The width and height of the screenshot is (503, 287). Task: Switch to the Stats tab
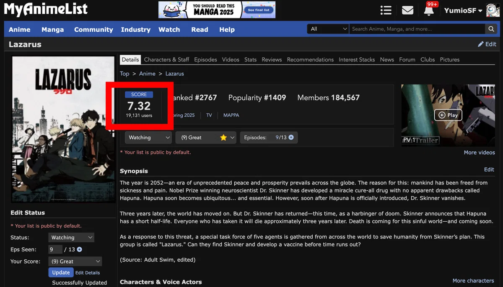pos(250,59)
